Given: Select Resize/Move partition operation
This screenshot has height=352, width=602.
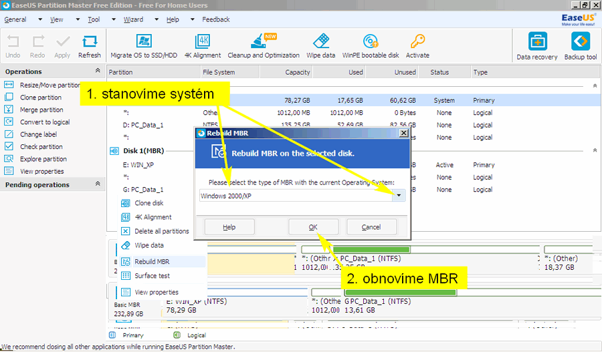Looking at the screenshot, I should coord(49,85).
